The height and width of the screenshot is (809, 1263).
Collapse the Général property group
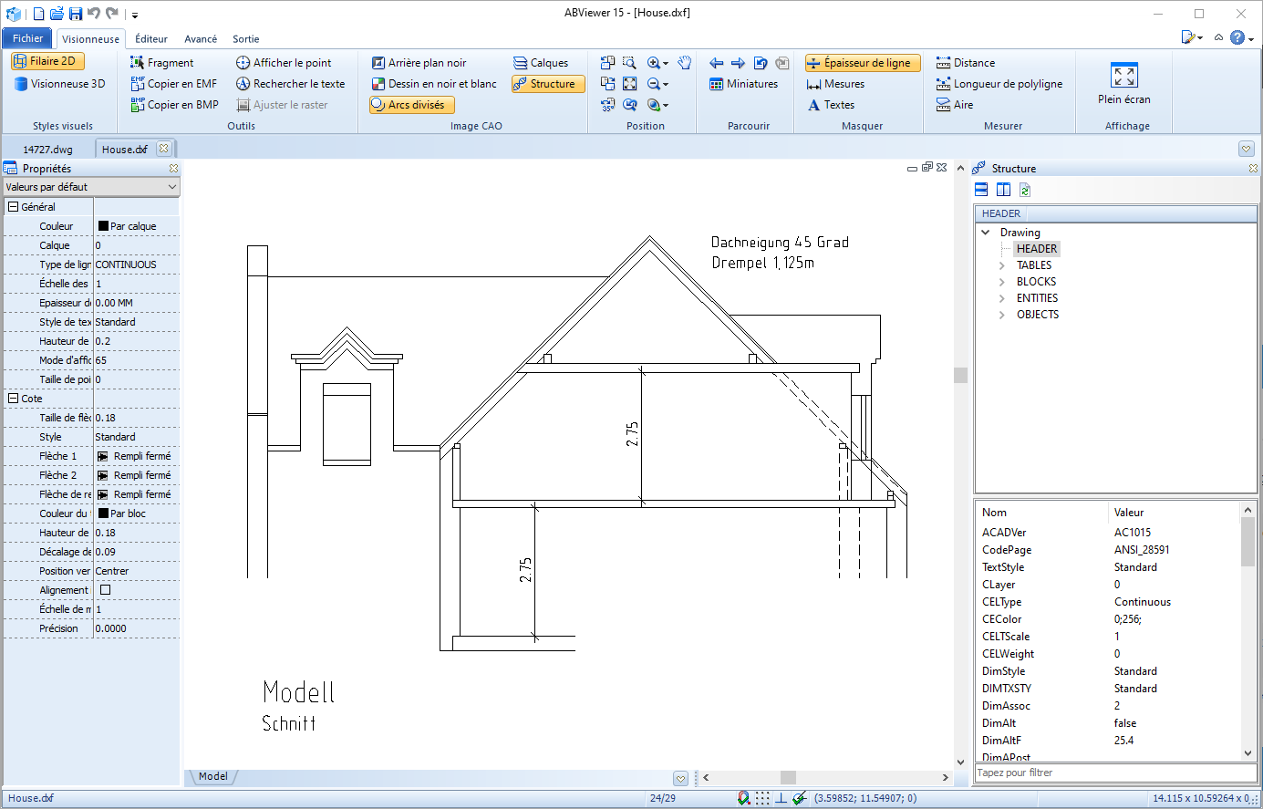[14, 207]
